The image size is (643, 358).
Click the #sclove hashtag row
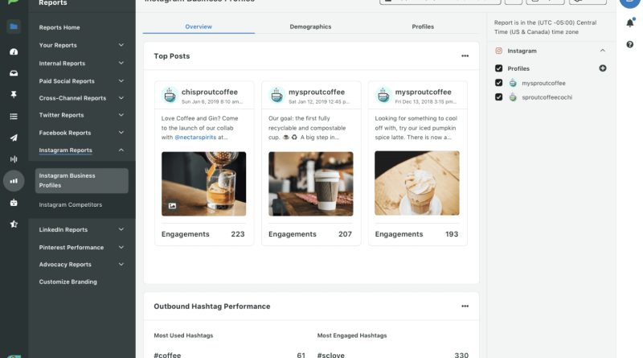[x=393, y=355]
